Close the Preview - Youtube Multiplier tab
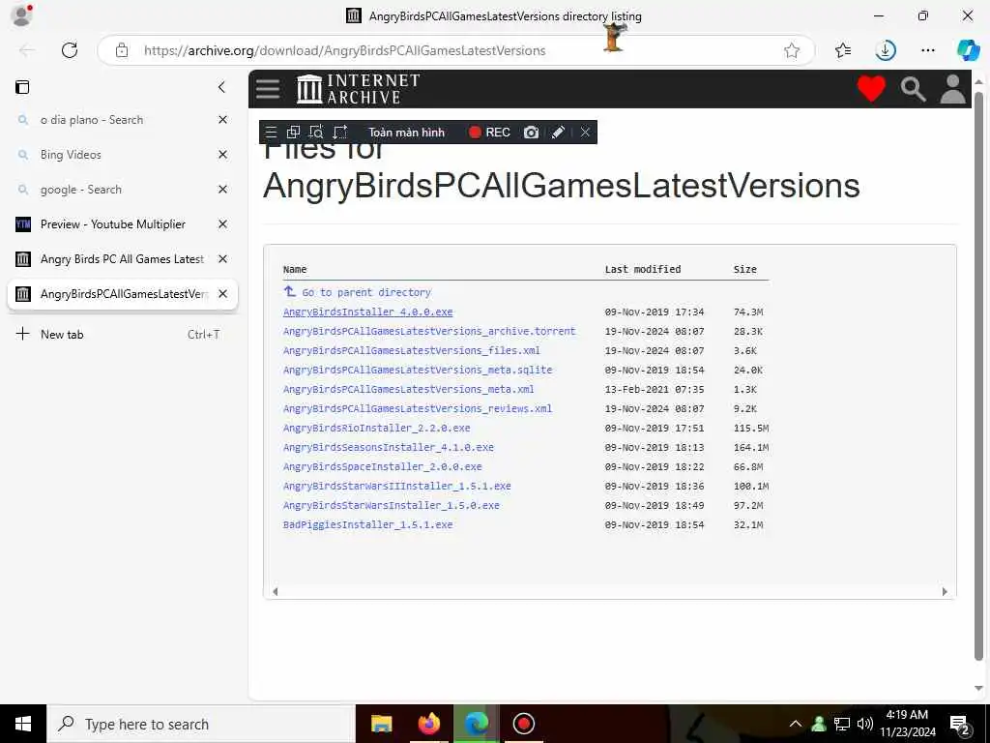 tap(223, 223)
